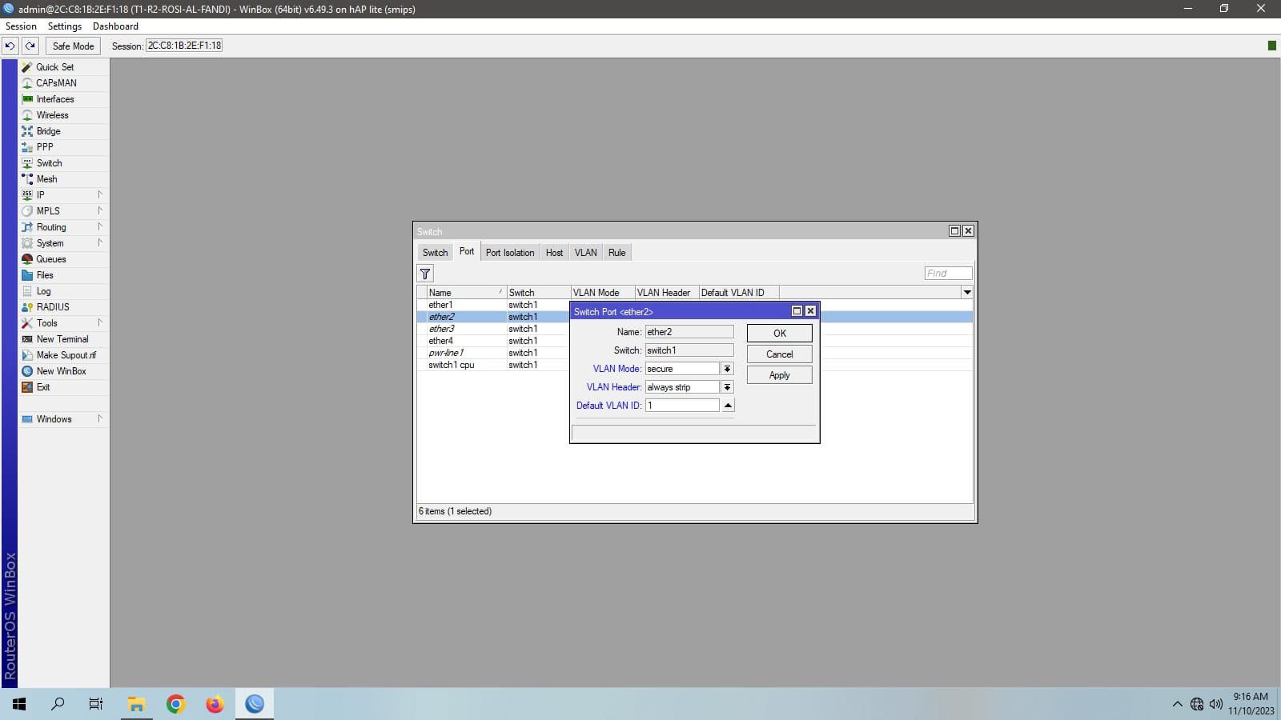Expand the Windows submenu arrow
Screen dimensions: 1281x720
pyautogui.click(x=100, y=418)
